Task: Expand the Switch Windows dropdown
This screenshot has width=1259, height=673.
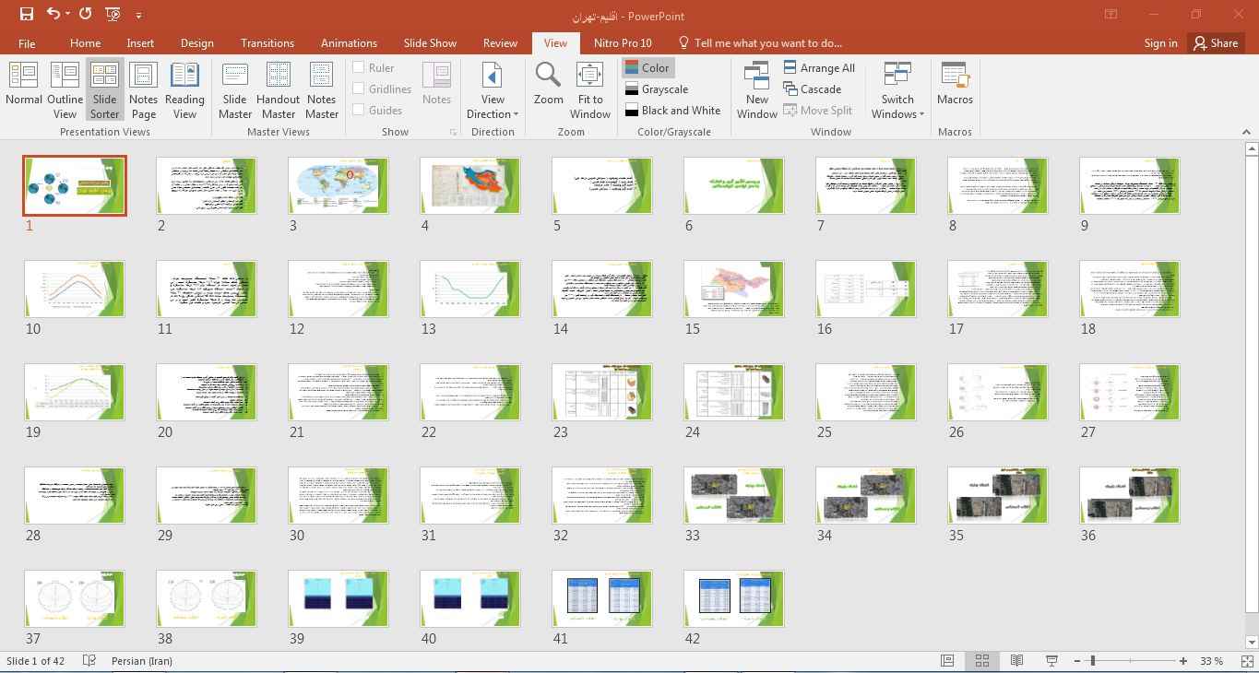Action: pos(897,113)
